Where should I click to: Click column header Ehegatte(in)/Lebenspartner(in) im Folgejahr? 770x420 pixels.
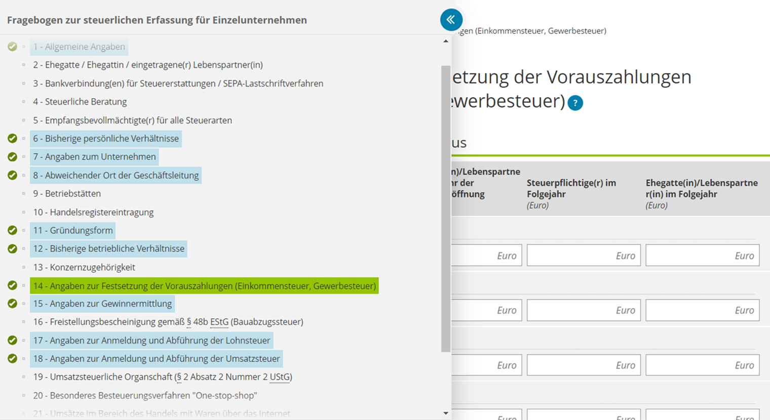click(x=702, y=188)
